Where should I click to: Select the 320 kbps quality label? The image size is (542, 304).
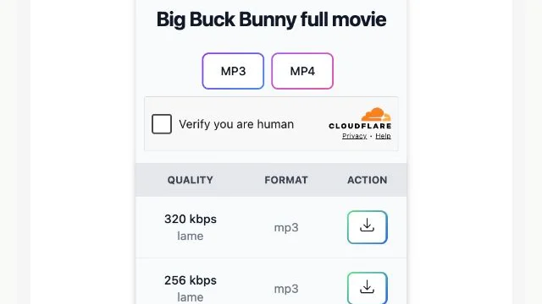click(191, 219)
